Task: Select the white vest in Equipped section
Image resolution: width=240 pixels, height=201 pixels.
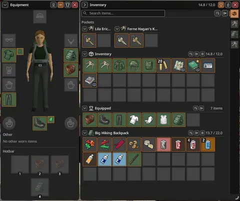Action: 163,119
